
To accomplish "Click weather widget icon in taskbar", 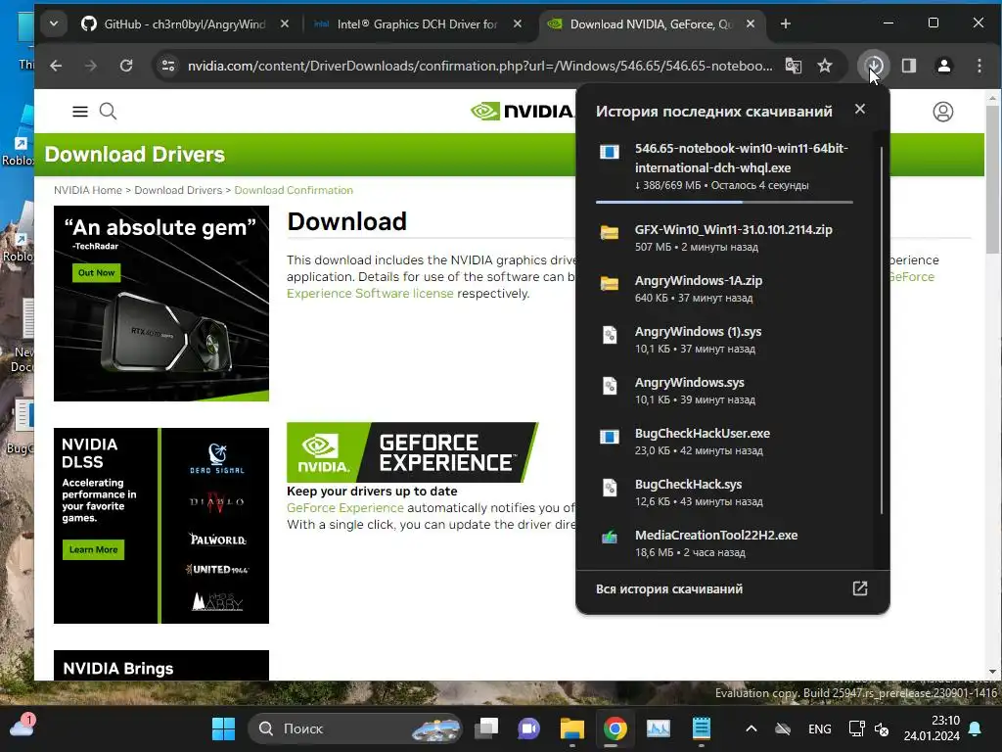I will tap(22, 728).
